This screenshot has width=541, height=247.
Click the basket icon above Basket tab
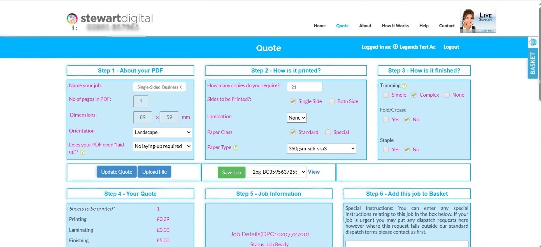click(533, 42)
